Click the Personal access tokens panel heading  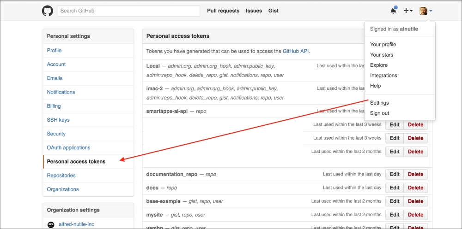click(178, 36)
